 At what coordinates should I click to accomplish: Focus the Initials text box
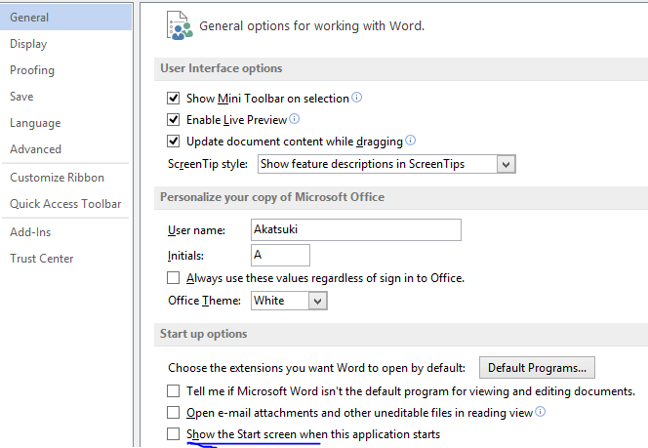tap(280, 256)
